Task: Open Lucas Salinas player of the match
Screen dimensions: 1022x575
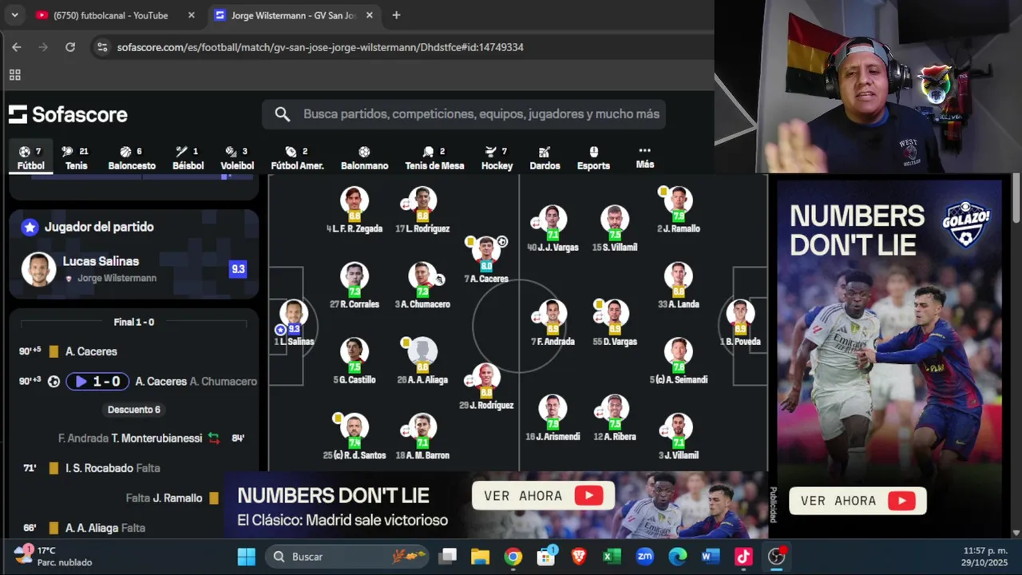Action: (x=133, y=269)
